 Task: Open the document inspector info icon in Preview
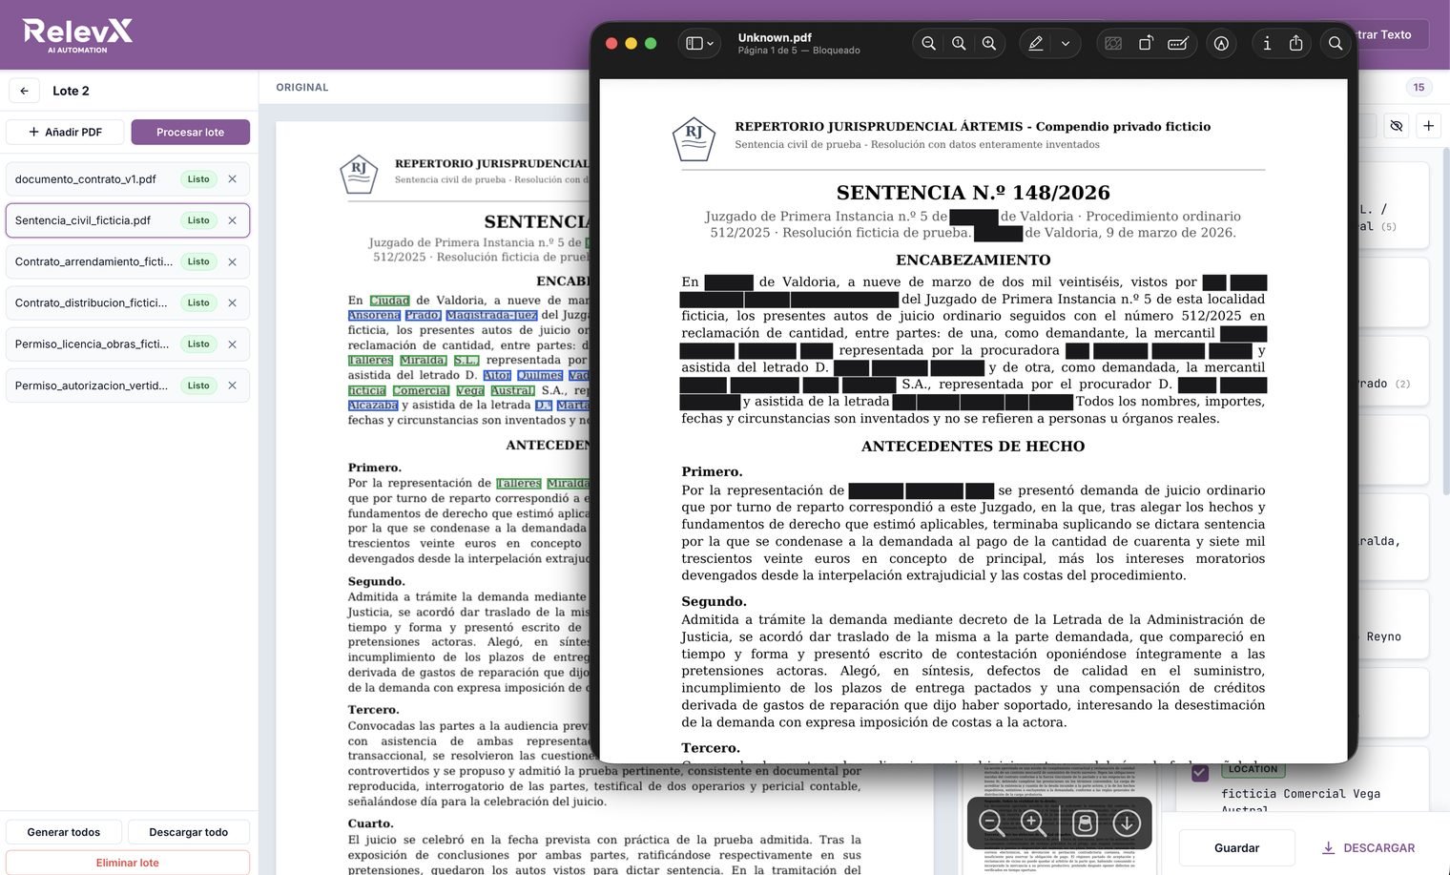1267,43
